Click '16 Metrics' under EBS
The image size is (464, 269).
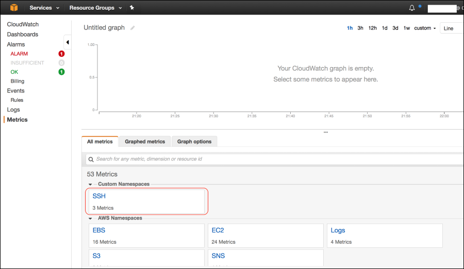105,242
